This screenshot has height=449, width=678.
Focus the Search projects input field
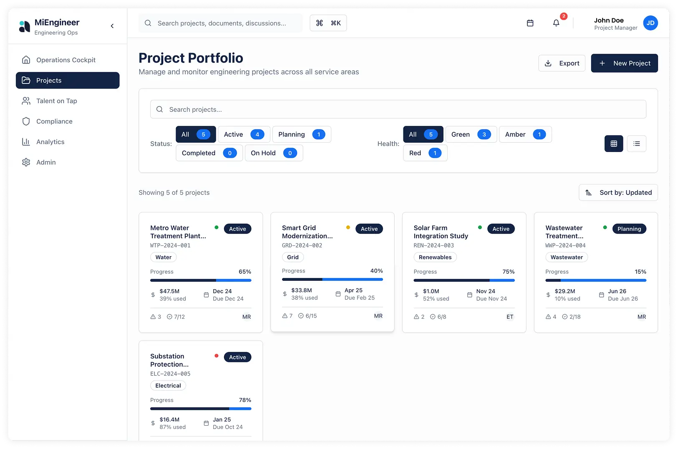point(398,109)
